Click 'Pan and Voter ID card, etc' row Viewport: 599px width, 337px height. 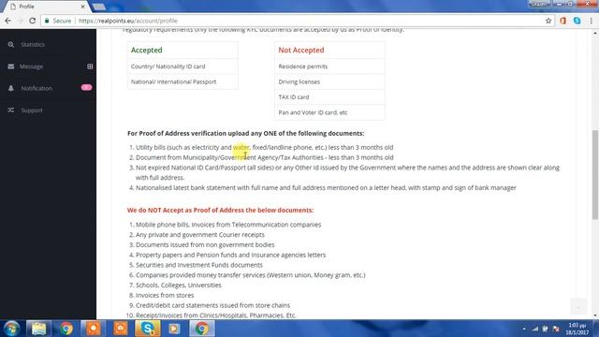[x=329, y=112]
